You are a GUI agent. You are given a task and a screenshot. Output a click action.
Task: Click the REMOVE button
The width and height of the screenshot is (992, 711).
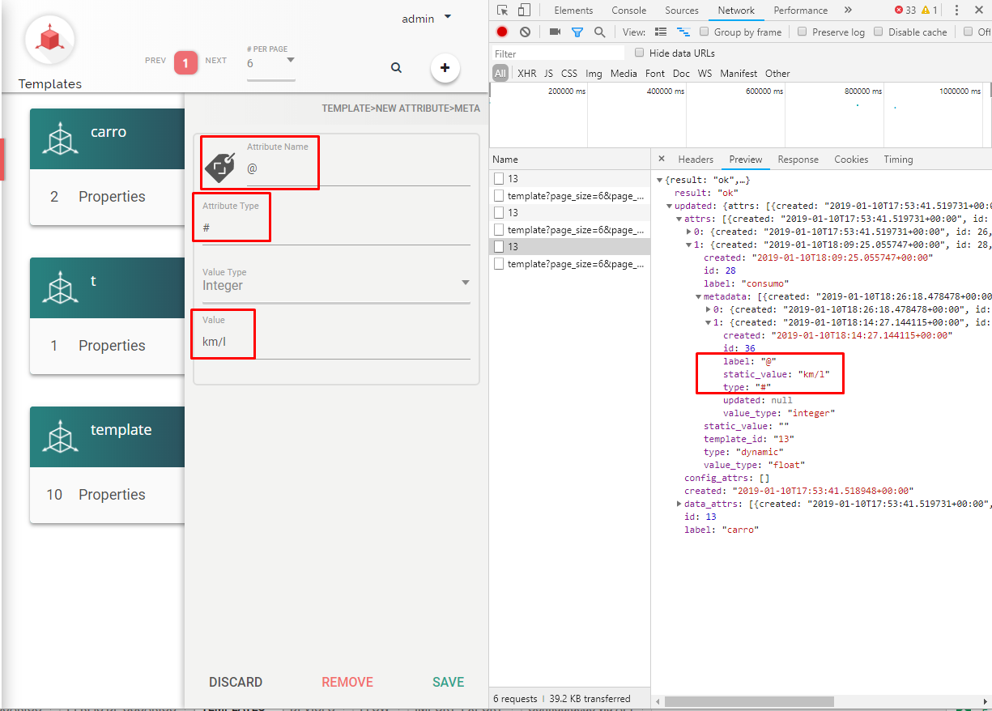(x=347, y=682)
